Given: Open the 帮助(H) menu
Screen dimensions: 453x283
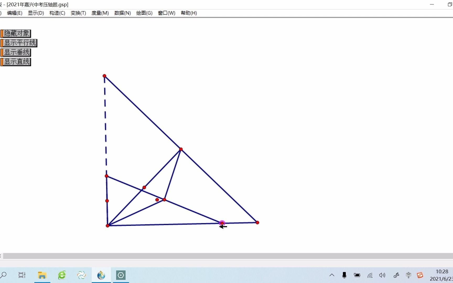Looking at the screenshot, I should (189, 13).
